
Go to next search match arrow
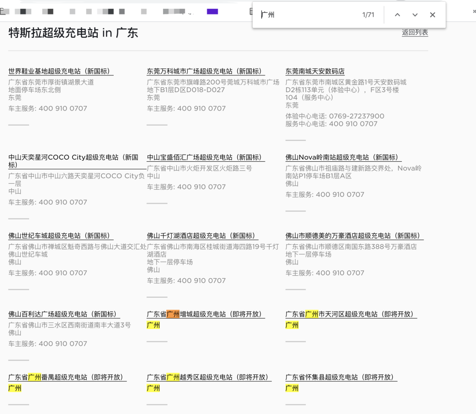(x=415, y=15)
